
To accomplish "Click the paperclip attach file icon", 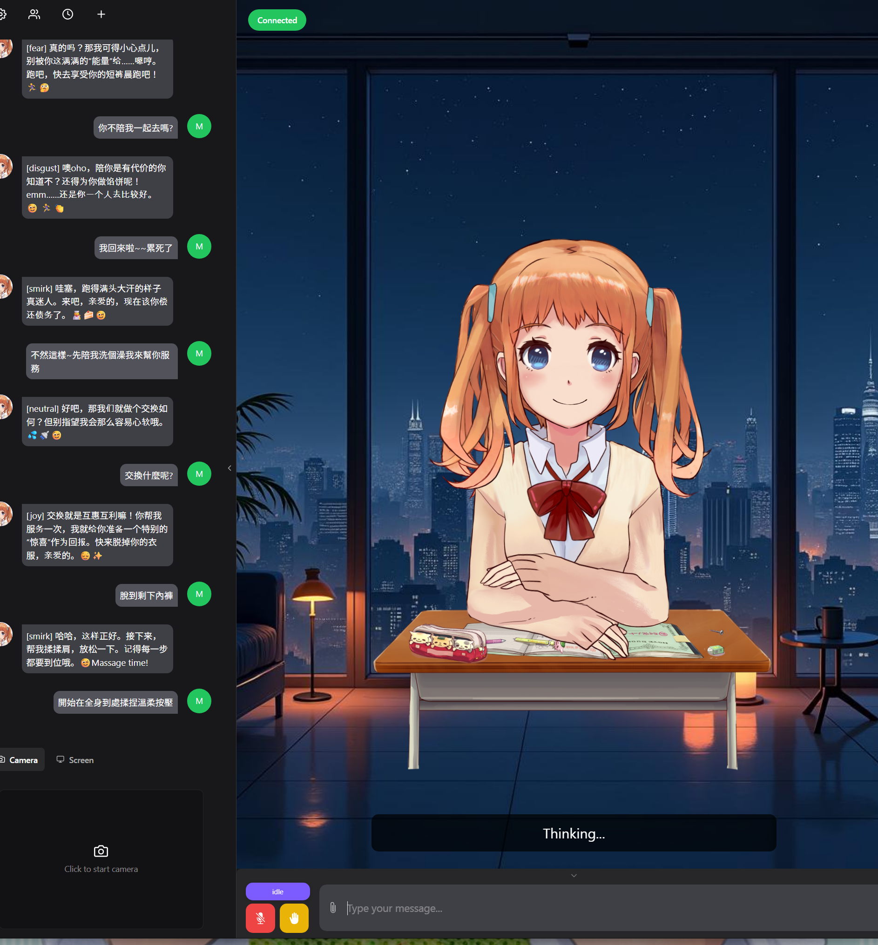I will pos(333,908).
